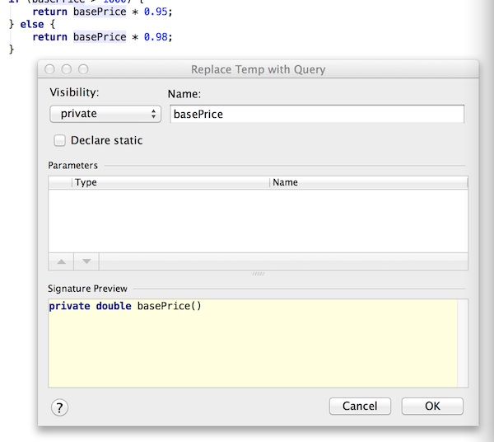This screenshot has width=494, height=442.
Task: Confirm the refactoring with OK
Action: 432,406
